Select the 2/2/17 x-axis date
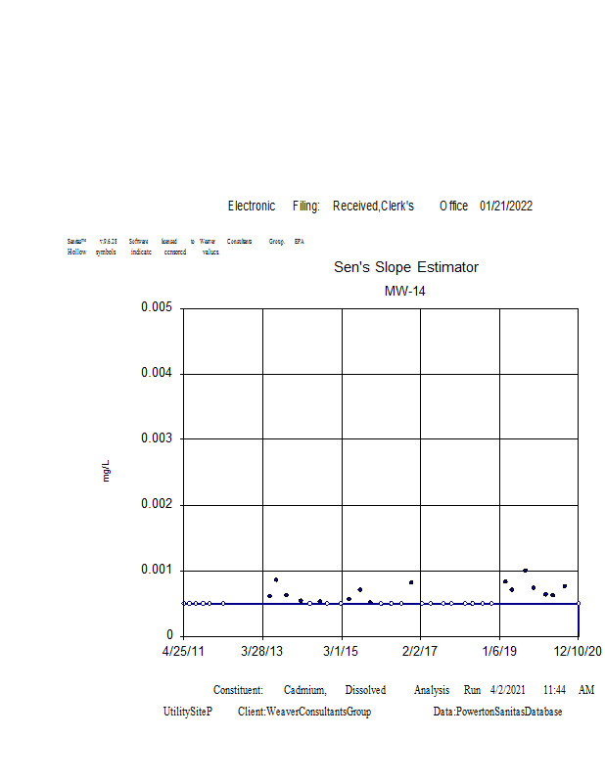Viewport: 605px width, 783px height. point(420,651)
